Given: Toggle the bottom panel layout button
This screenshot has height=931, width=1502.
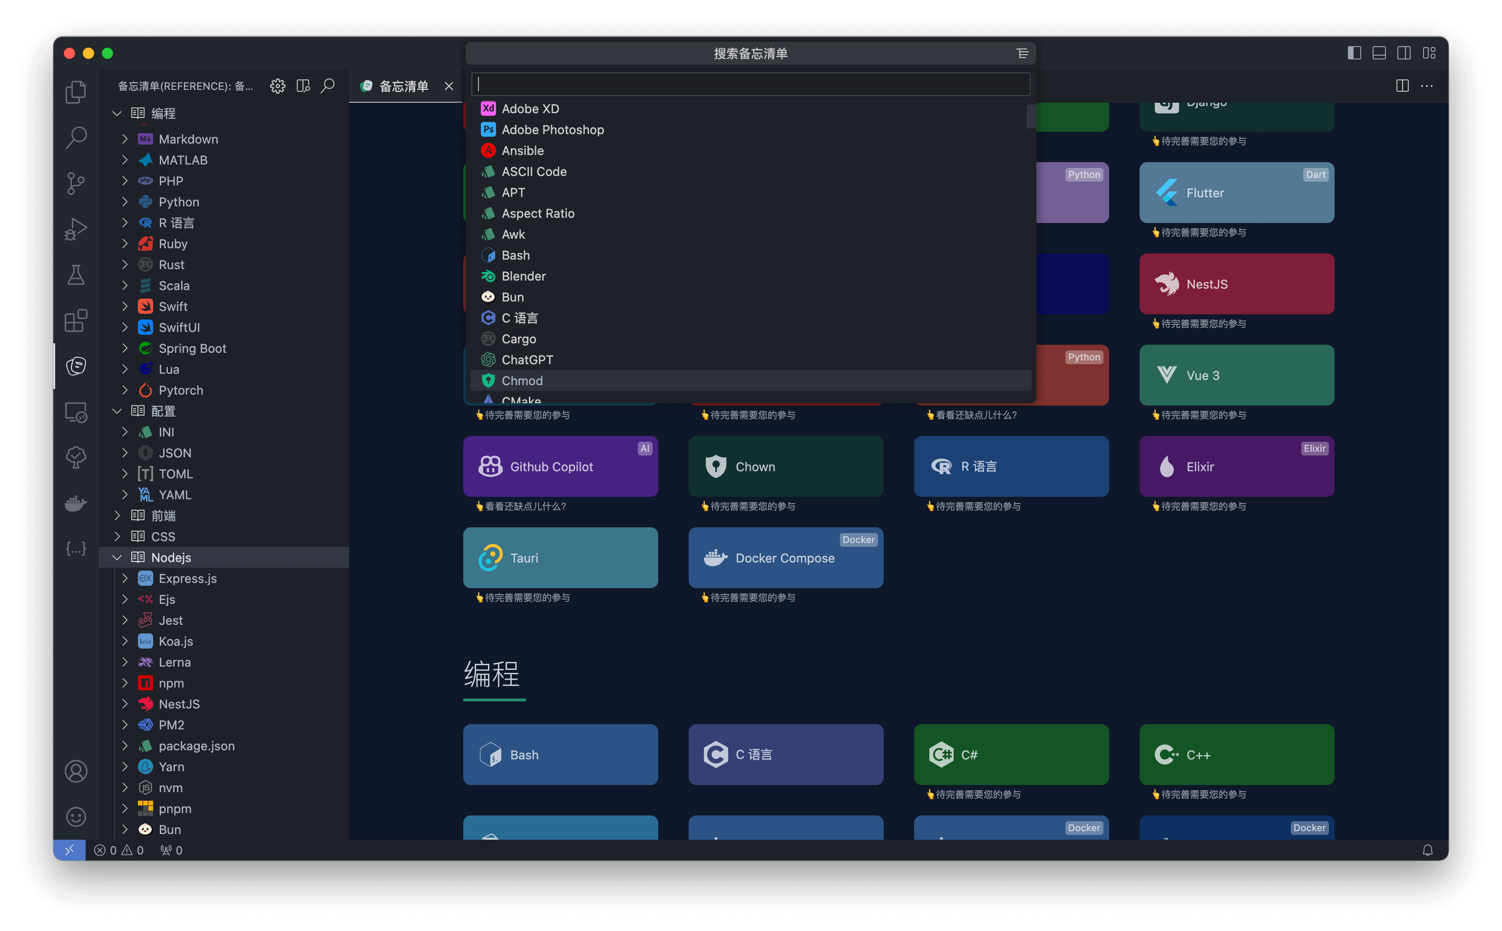Looking at the screenshot, I should click(x=1379, y=53).
